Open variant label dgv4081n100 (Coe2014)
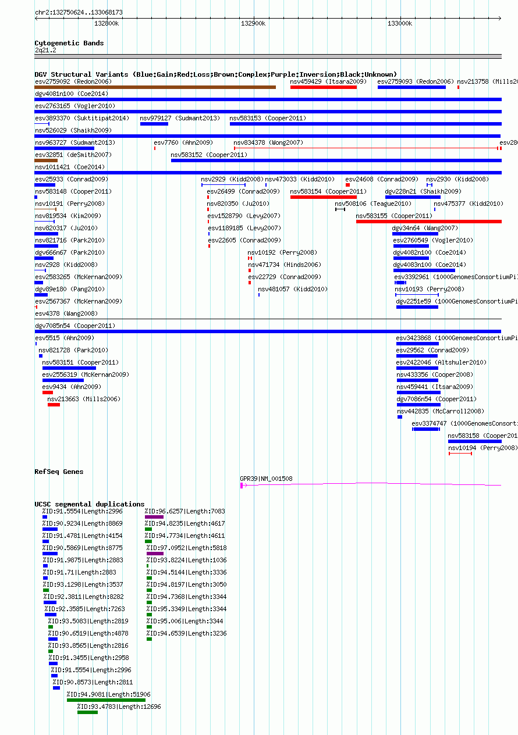 [x=71, y=94]
